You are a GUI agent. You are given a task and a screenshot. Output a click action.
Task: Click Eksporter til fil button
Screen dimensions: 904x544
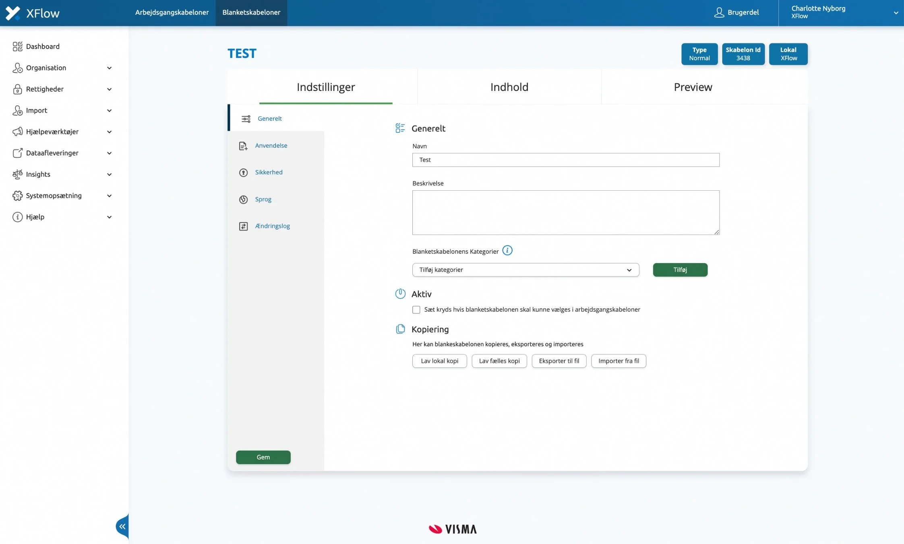pyautogui.click(x=559, y=361)
